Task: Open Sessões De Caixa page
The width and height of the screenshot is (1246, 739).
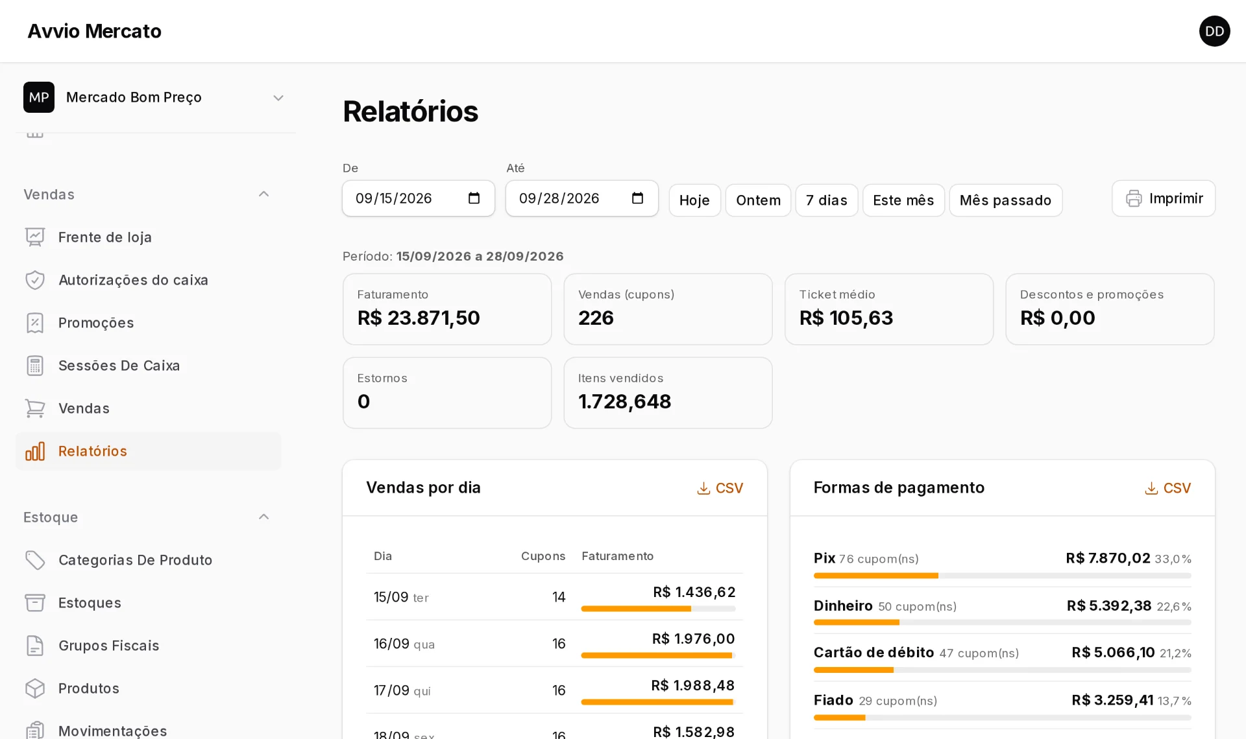Action: [149, 366]
